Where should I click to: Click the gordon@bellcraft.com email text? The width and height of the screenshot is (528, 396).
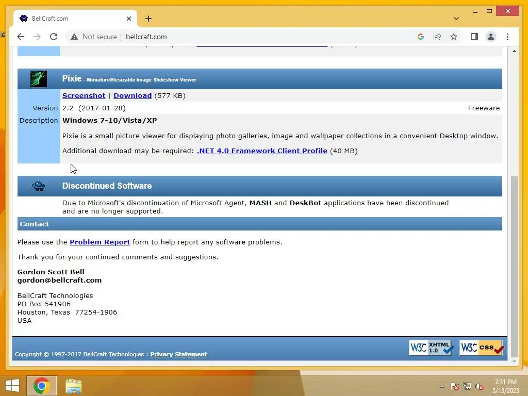[59, 280]
